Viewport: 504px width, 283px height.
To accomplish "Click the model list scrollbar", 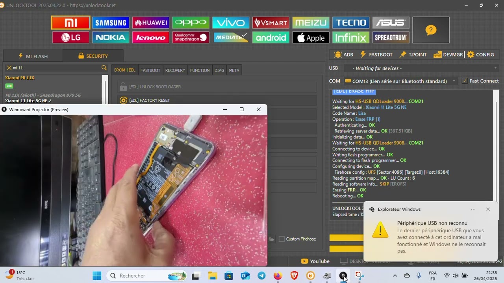I will coord(105,90).
